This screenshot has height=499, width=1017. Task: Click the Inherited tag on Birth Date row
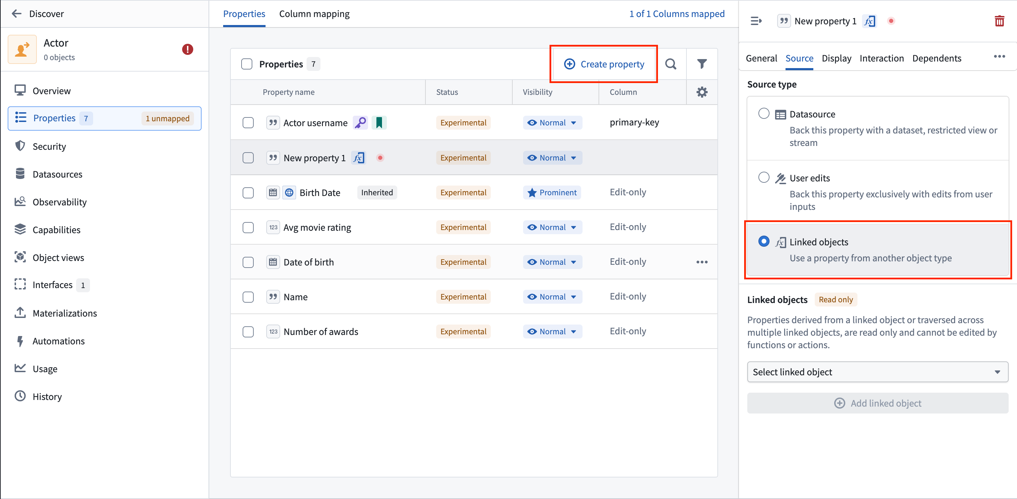[377, 193]
